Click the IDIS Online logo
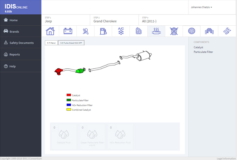Viewport: 237px width, 160px height. tap(16, 7)
